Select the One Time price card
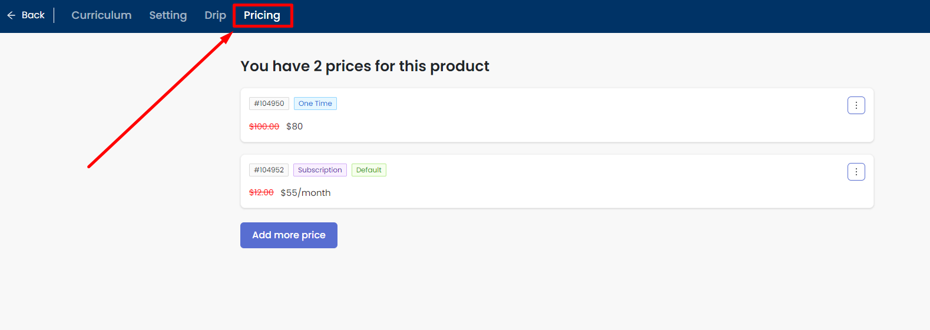This screenshot has width=930, height=330. [557, 115]
